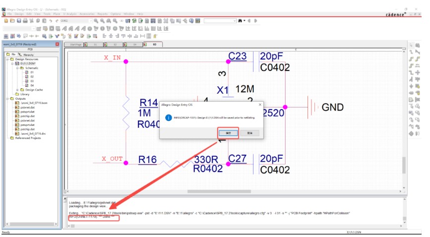This screenshot has height=237, width=430.
Task: Collapse the Outputs folder node
Action: tap(8, 99)
